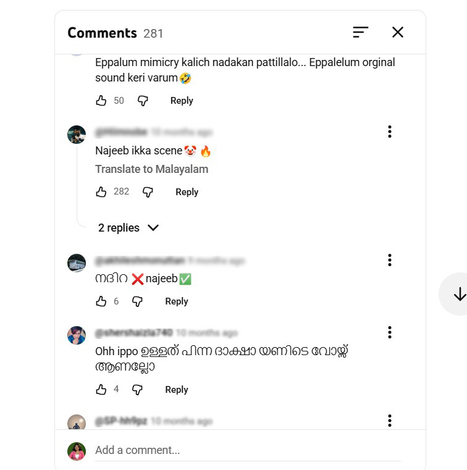The width and height of the screenshot is (467, 470).
Task: Click the scroll-down arrow button
Action: [458, 295]
